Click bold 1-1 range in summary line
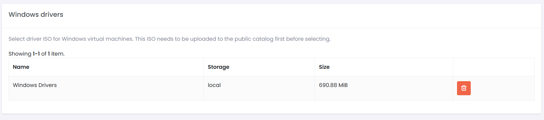The height and width of the screenshot is (120, 544). pos(36,54)
